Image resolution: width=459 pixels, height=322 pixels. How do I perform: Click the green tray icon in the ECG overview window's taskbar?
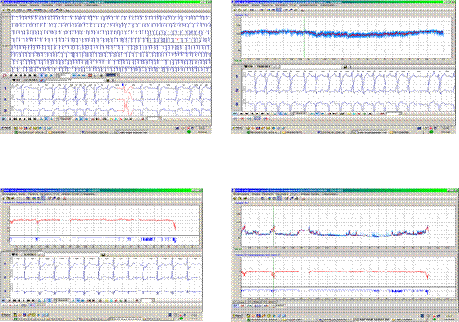point(189,132)
